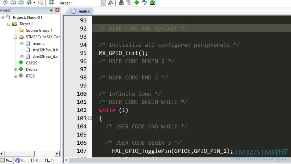Screen dimensions: 291x164
Task: Click the LOAD download to flash icon
Action: coord(51,2)
